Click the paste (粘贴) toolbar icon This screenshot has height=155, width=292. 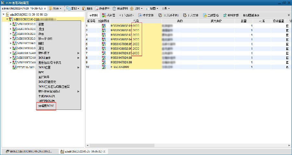click(84, 8)
